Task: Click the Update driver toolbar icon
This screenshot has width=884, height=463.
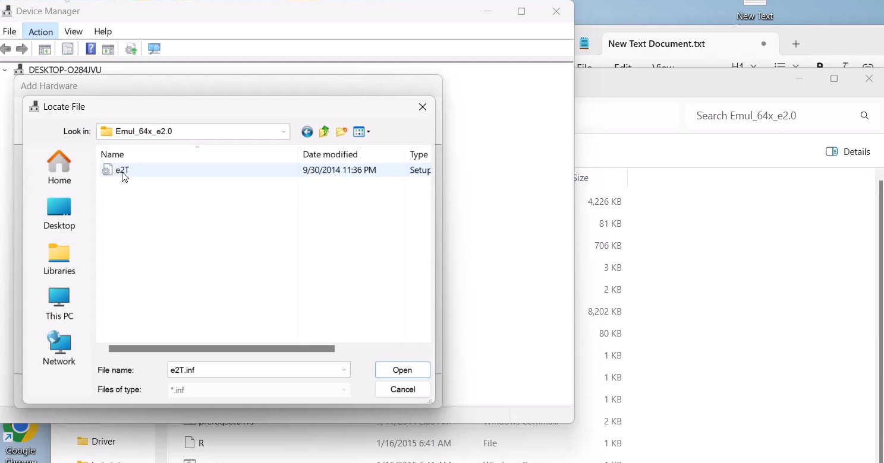Action: pos(131,49)
